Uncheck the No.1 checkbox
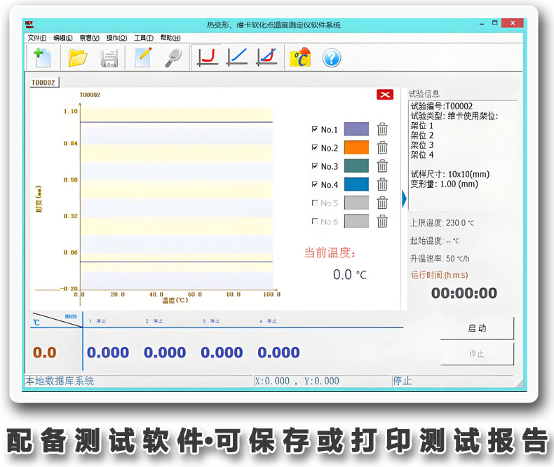The height and width of the screenshot is (467, 554). (314, 129)
